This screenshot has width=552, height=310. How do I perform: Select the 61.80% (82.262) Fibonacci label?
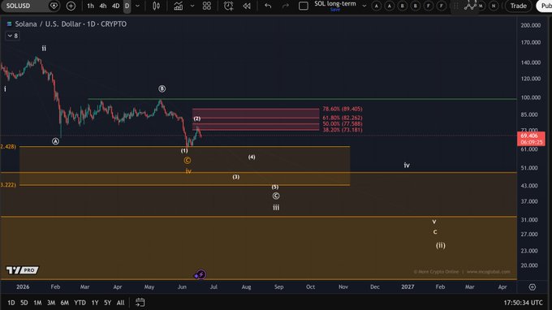point(343,118)
